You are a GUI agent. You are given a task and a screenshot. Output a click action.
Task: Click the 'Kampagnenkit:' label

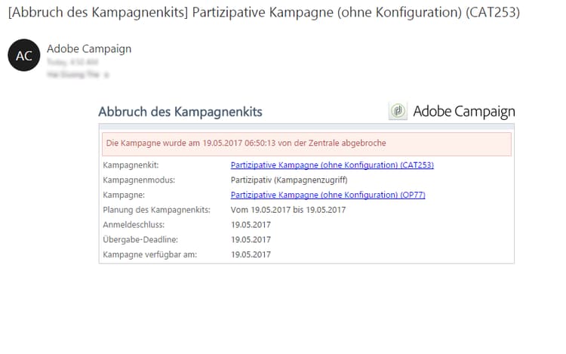[x=131, y=165]
